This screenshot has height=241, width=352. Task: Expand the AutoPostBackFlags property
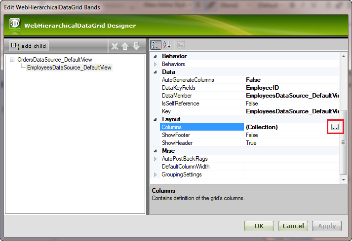(x=155, y=159)
